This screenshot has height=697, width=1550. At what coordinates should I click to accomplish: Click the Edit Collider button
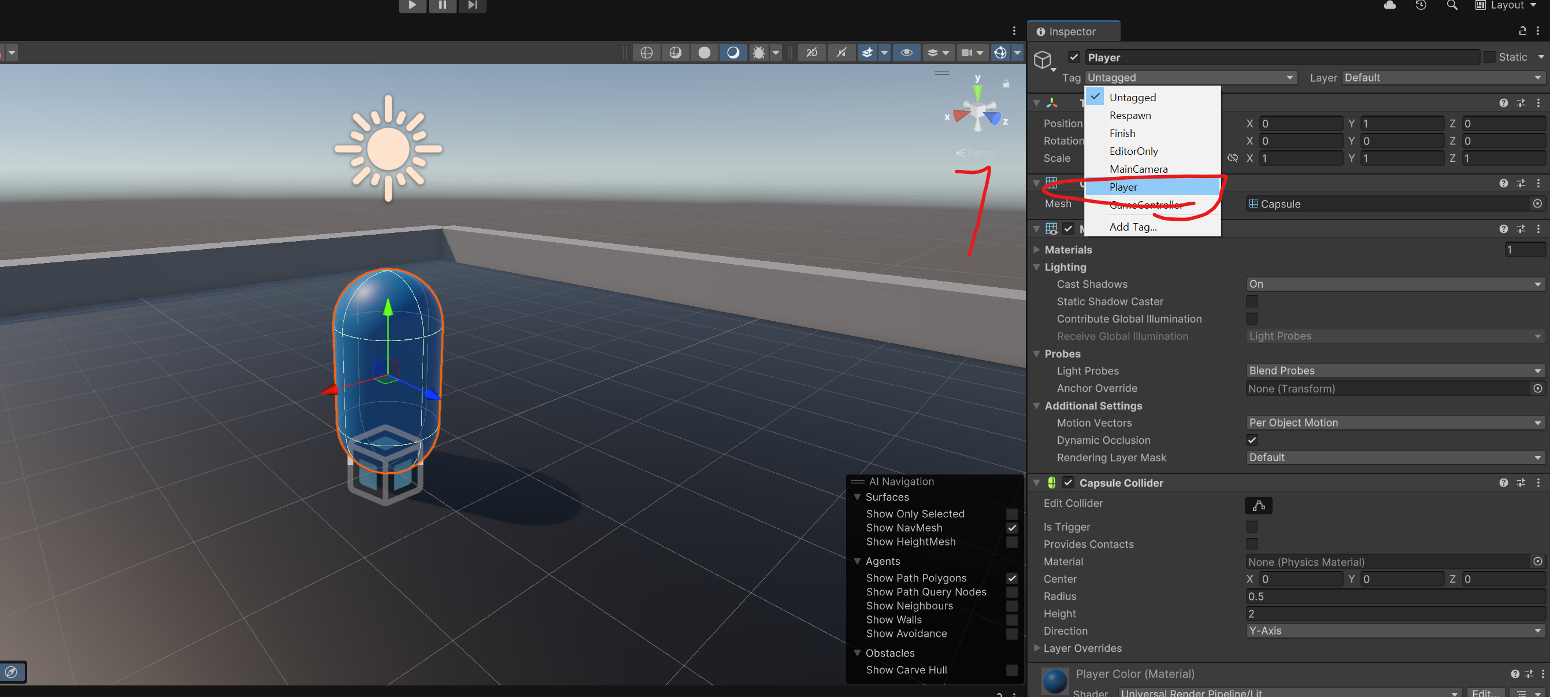pos(1258,506)
